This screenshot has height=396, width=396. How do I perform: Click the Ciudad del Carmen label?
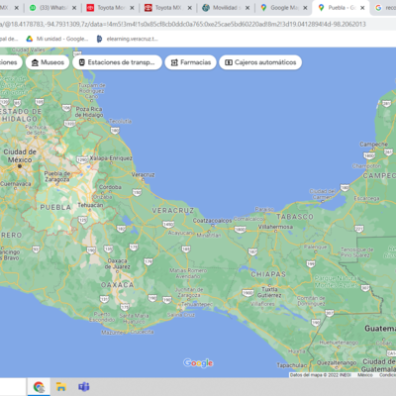tap(322, 194)
